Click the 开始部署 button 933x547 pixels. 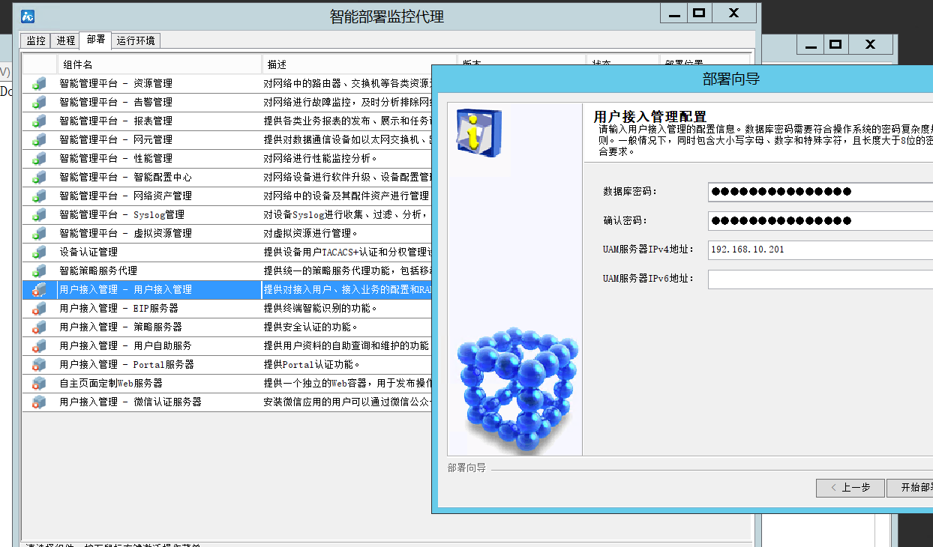point(910,488)
